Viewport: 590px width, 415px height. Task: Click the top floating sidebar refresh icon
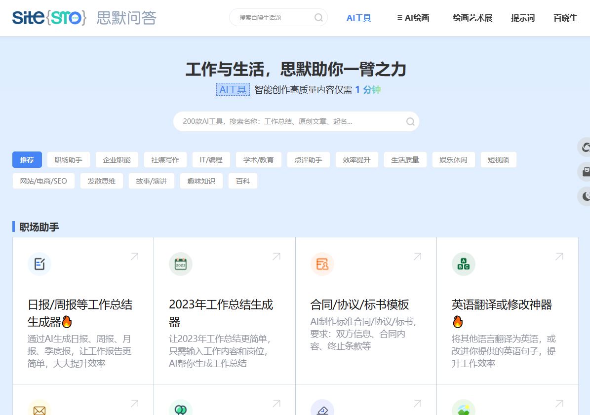pyautogui.click(x=585, y=148)
